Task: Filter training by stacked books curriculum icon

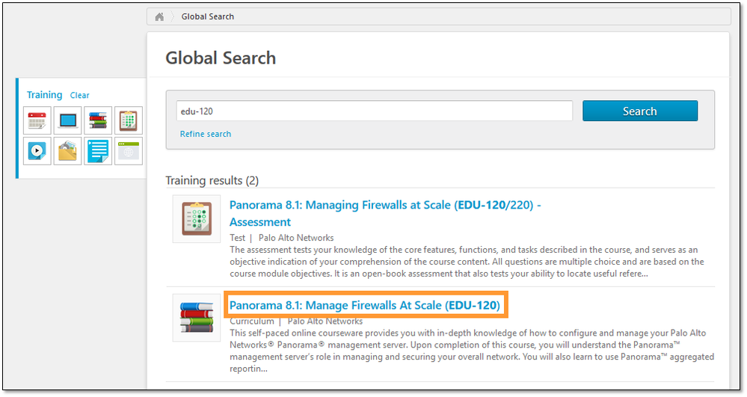Action: 98,120
